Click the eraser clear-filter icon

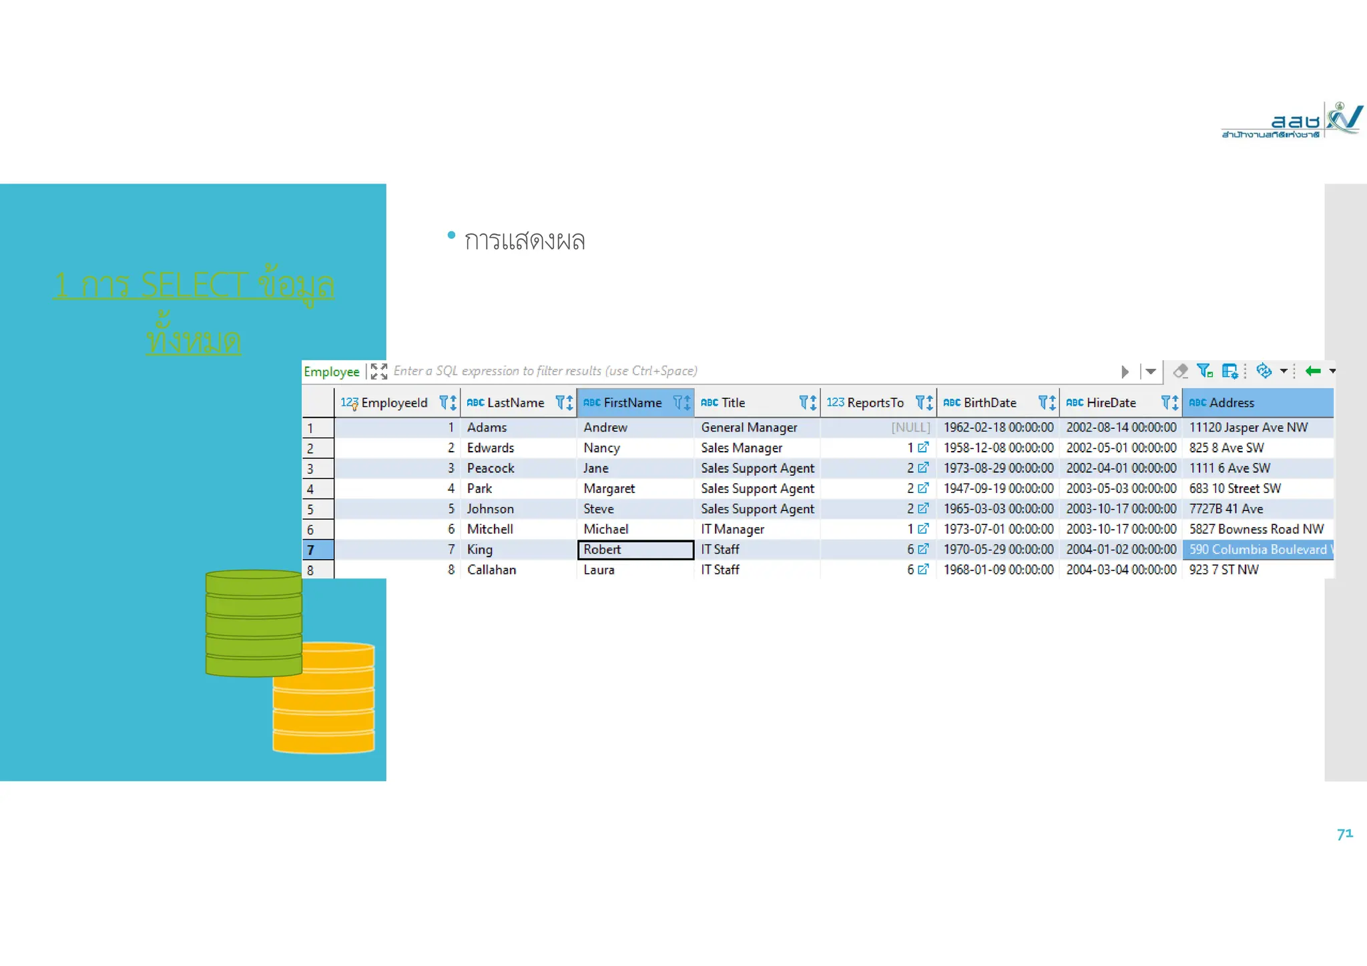click(x=1180, y=371)
